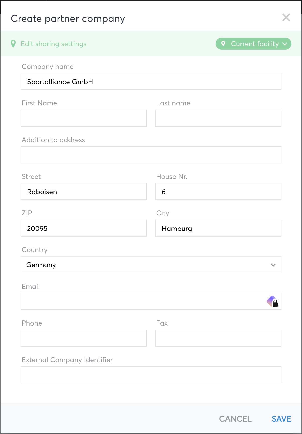Expand the Current facility dropdown
The image size is (302, 434).
tap(253, 44)
